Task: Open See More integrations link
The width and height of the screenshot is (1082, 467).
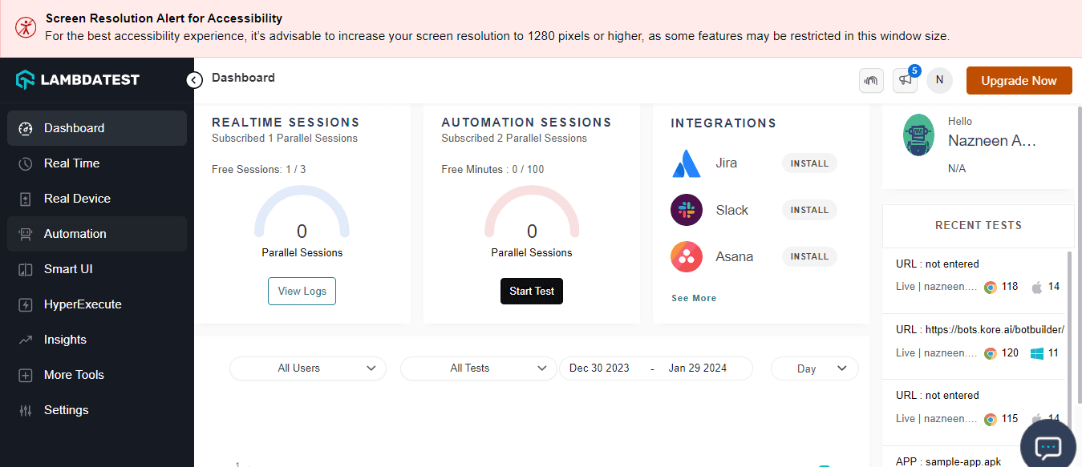Action: coord(693,297)
